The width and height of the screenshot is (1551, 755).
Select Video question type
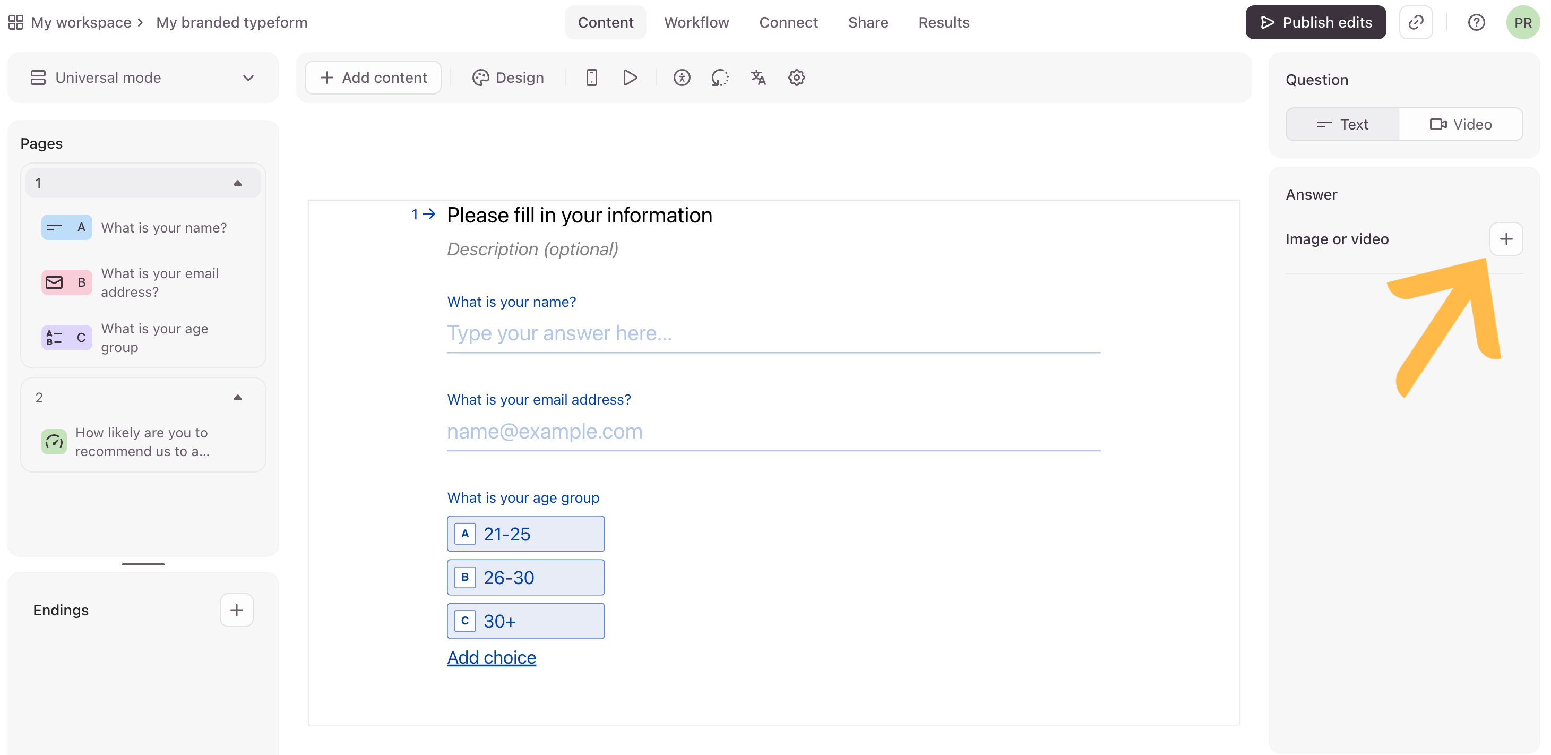pos(1461,124)
